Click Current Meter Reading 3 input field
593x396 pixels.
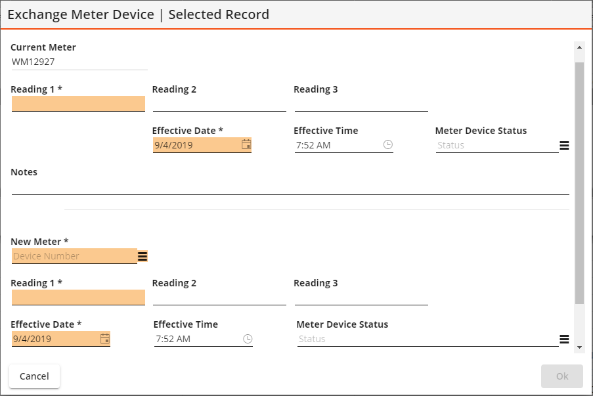[361, 104]
